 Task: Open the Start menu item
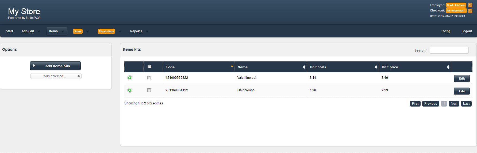pos(9,31)
